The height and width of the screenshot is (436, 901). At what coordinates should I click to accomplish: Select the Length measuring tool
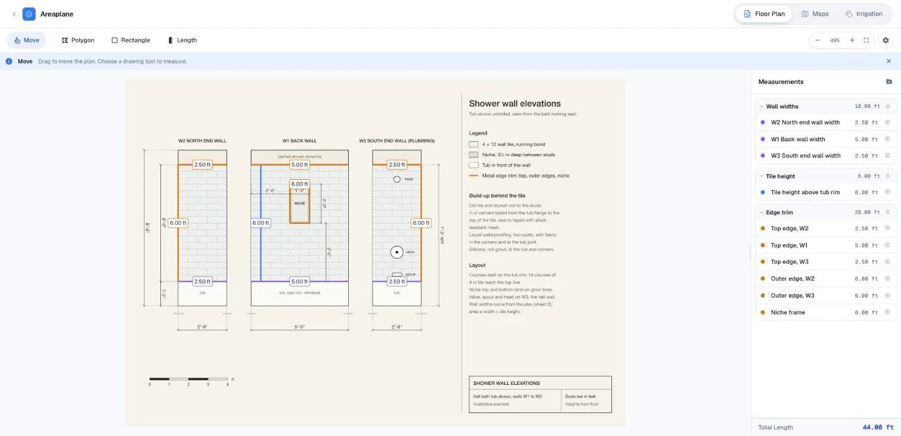point(182,40)
